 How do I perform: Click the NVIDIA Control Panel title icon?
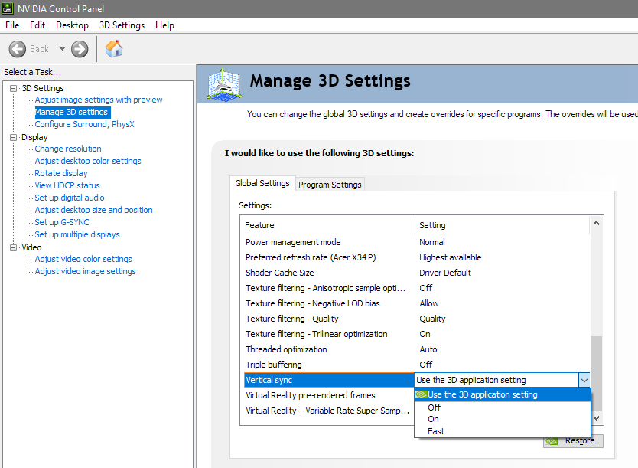pos(8,8)
